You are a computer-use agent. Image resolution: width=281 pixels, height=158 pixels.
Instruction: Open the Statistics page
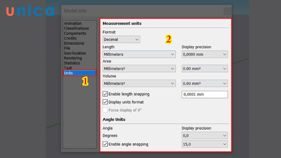(x=72, y=63)
